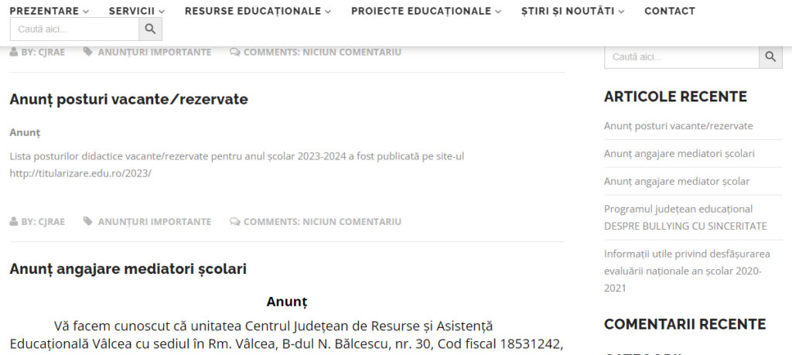This screenshot has width=792, height=355.
Task: Open ȘTIRI ȘI NOUTĂȚI menu
Action: point(572,11)
